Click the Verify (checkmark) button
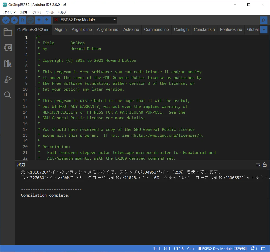Screen dimensions: 270x252 (x=6, y=20)
